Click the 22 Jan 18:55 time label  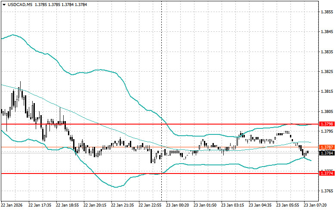click(67, 205)
